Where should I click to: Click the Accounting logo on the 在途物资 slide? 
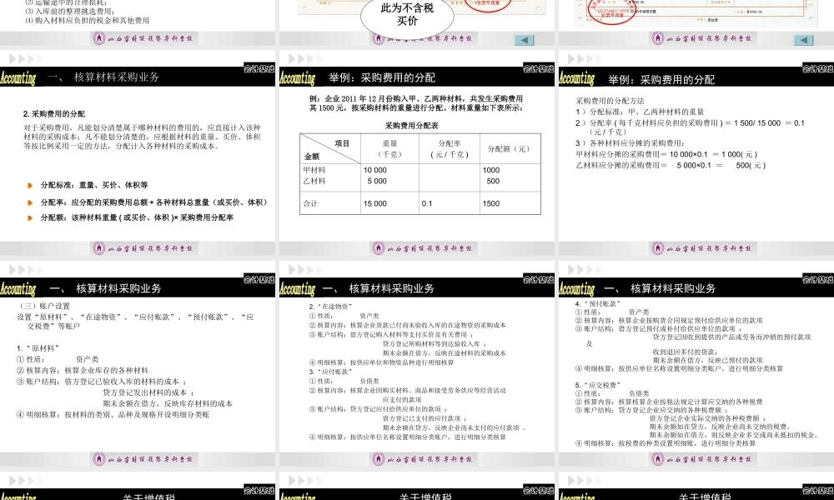coord(298,289)
